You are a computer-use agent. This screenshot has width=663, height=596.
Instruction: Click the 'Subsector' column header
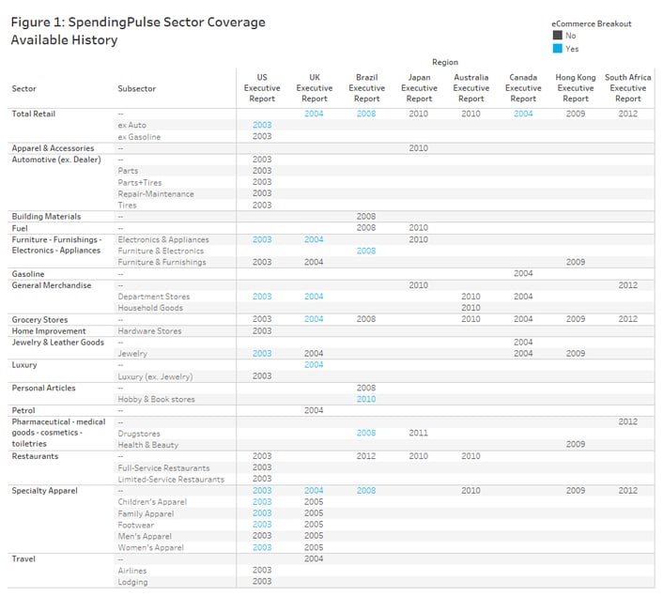[136, 89]
